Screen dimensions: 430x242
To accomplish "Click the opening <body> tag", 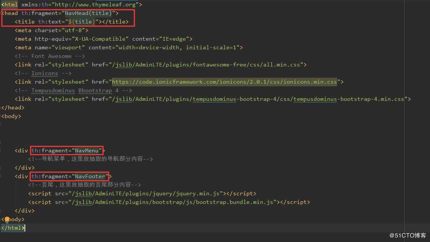I will coord(11,117).
